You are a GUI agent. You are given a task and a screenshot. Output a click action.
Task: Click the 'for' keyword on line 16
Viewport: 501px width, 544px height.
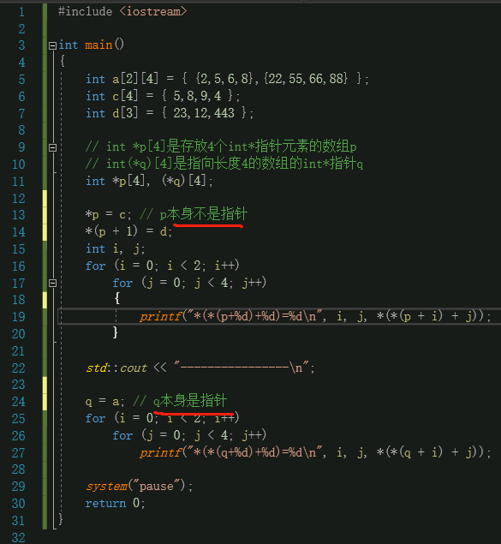point(95,266)
